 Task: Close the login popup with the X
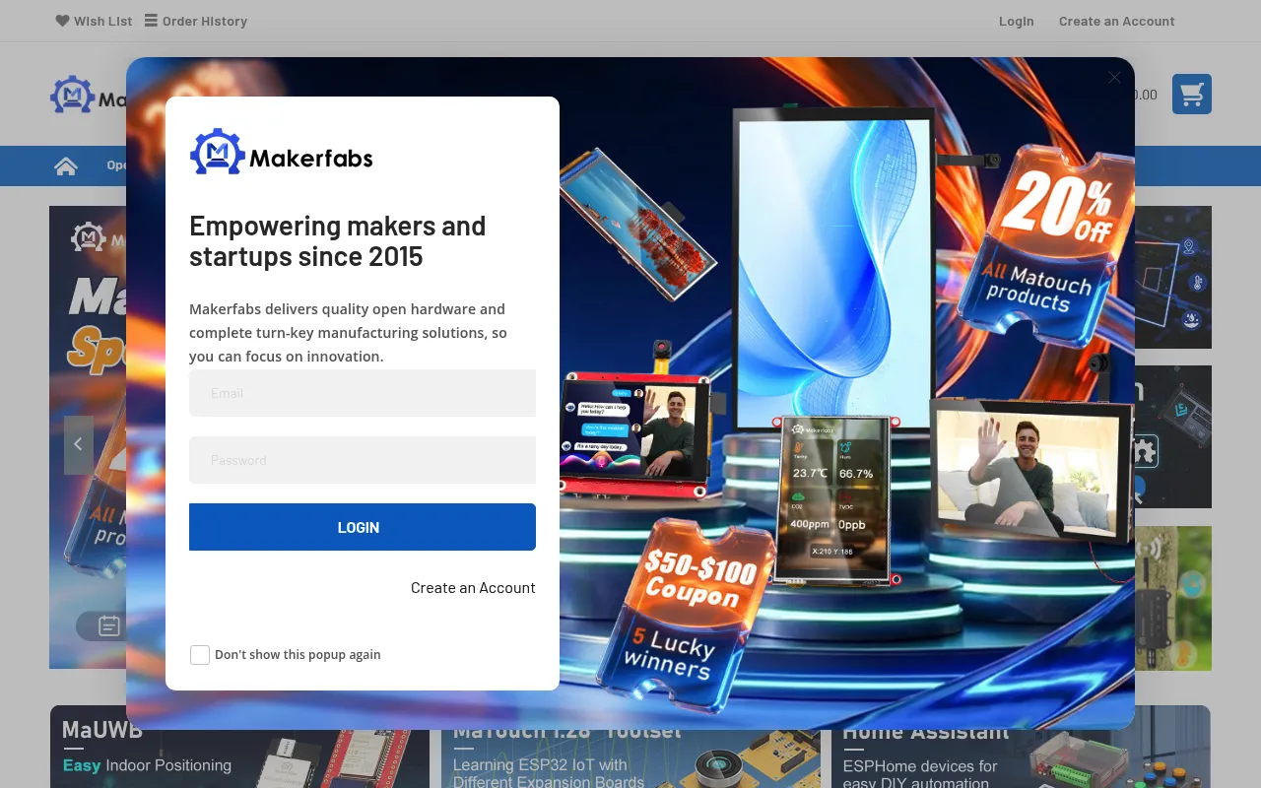pos(1114,78)
